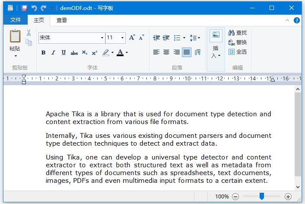305x204 pixels.
Task: Click the Redo arrow in quick access toolbar
Action: coord(43,8)
